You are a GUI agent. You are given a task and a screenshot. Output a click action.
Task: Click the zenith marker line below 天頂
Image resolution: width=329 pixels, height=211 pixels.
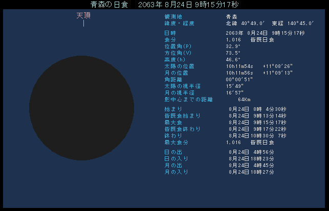[83, 24]
